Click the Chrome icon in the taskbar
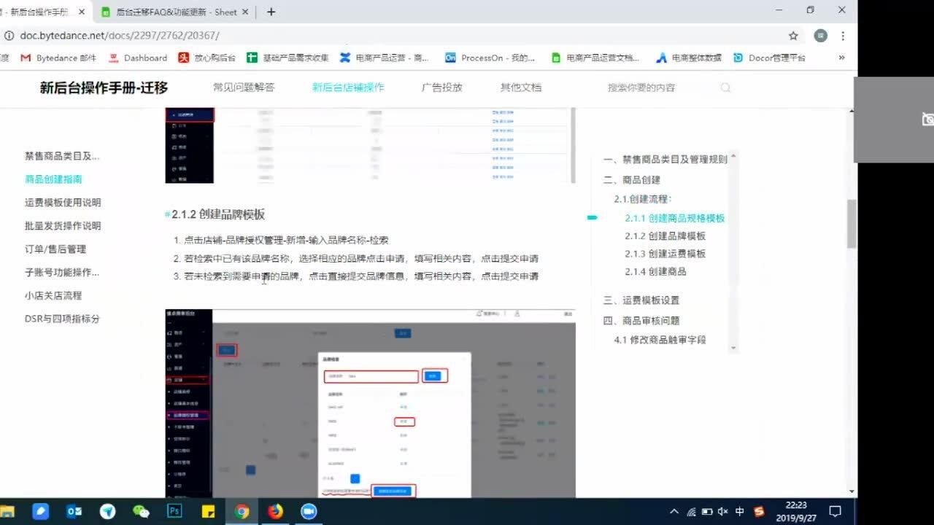 point(242,511)
